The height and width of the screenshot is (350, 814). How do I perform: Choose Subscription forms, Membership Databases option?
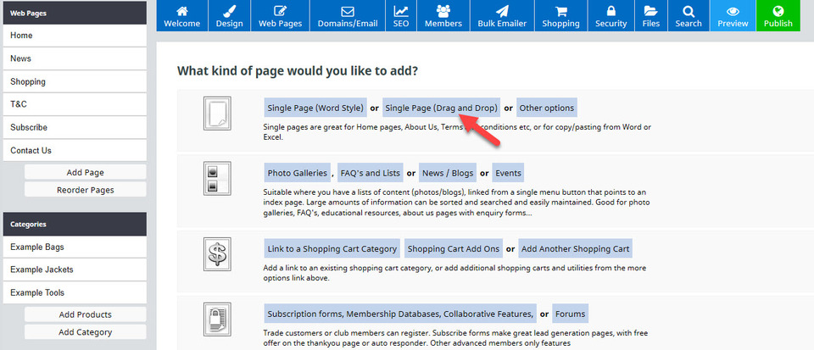point(399,314)
